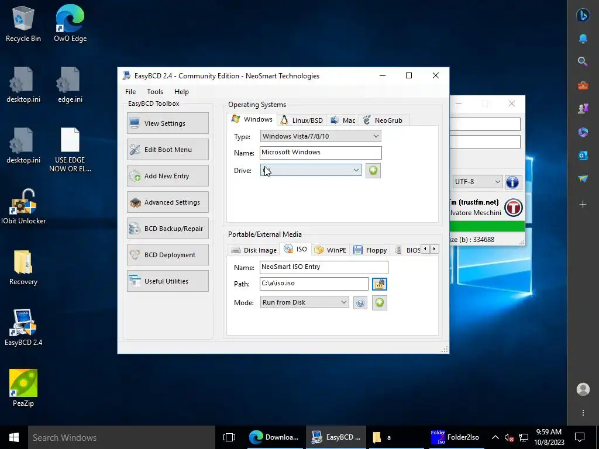This screenshot has width=599, height=449.
Task: Click browse icon next to ISO Path
Action: (379, 284)
